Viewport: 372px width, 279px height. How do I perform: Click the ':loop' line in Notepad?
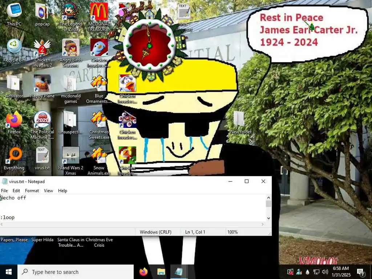coord(7,217)
